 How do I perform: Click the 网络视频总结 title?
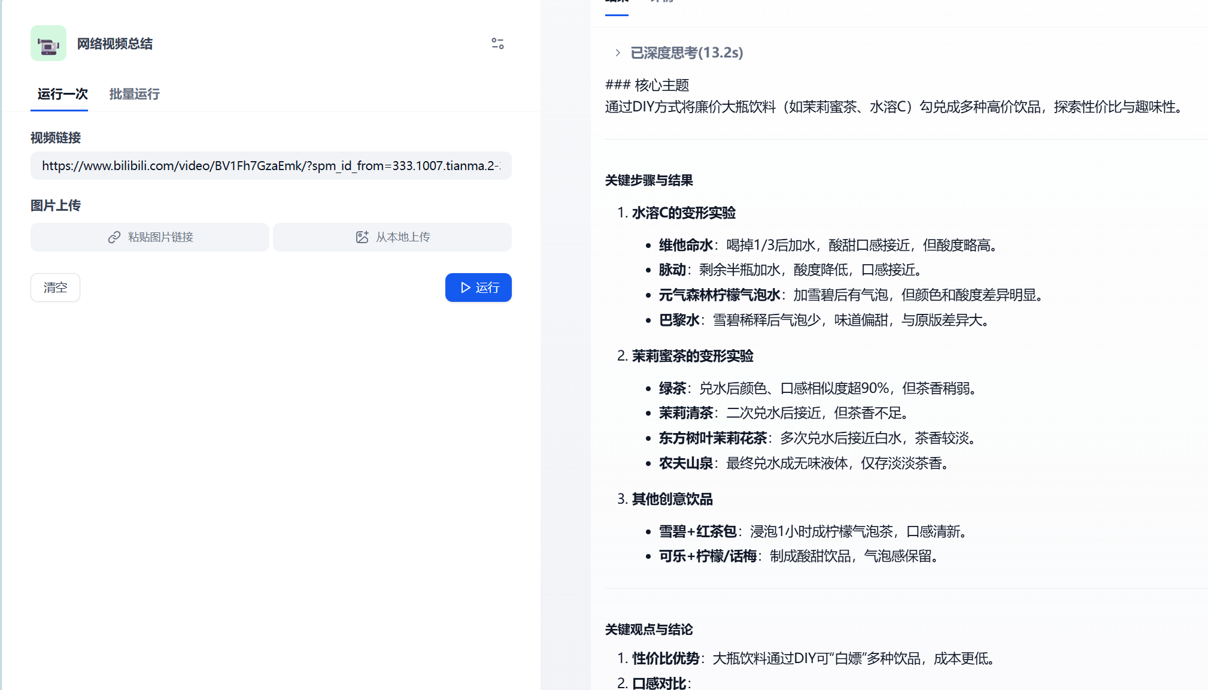point(114,44)
